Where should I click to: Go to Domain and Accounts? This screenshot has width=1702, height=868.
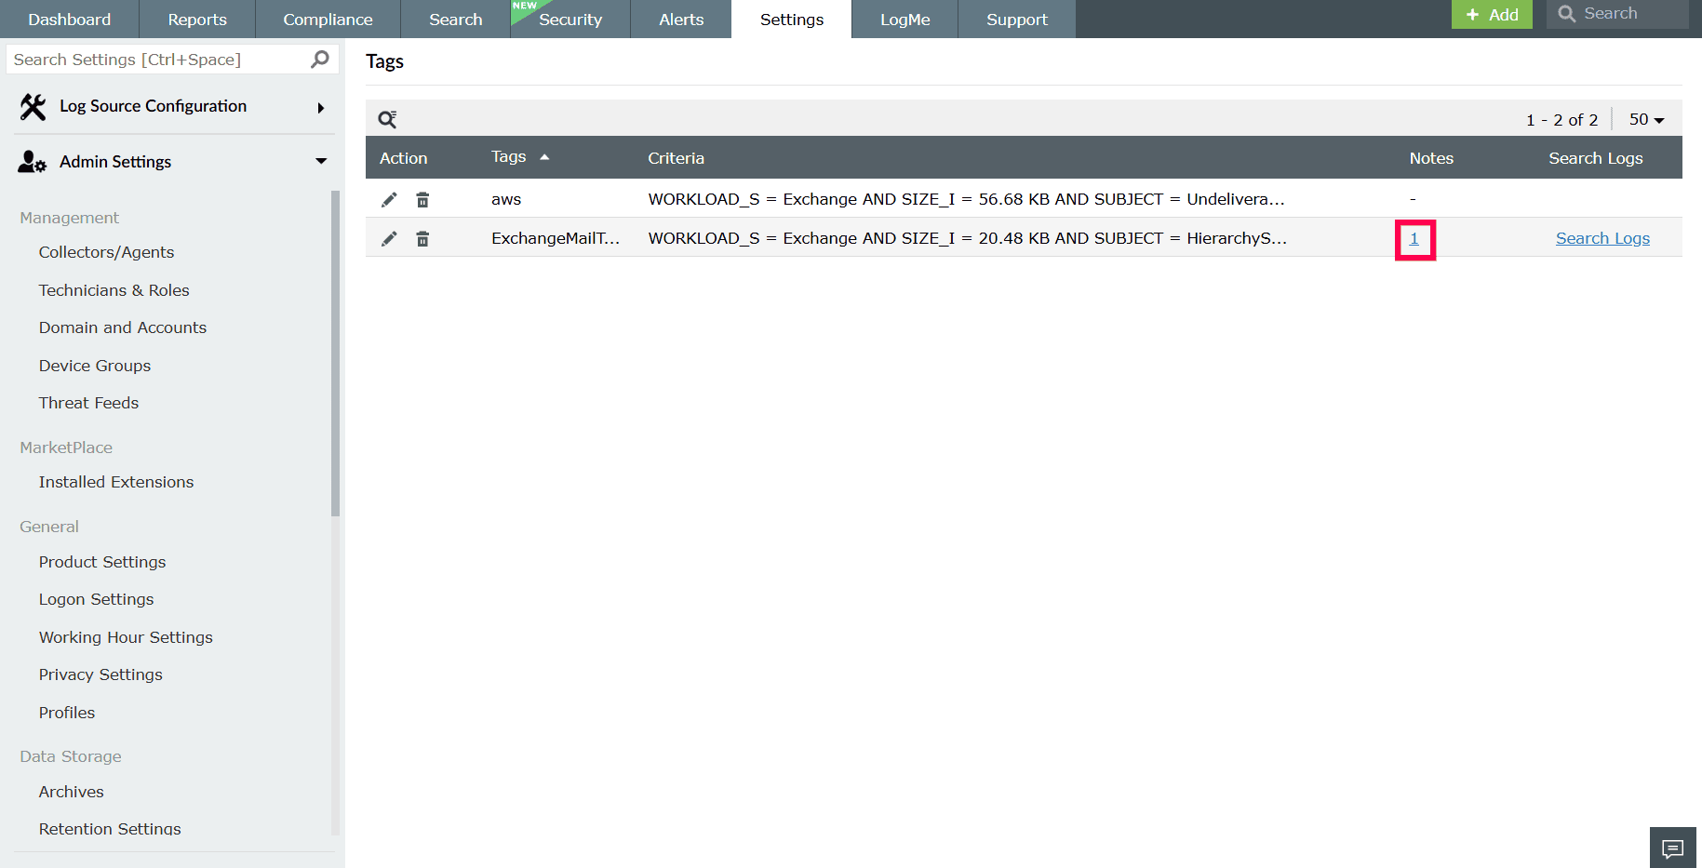123,327
